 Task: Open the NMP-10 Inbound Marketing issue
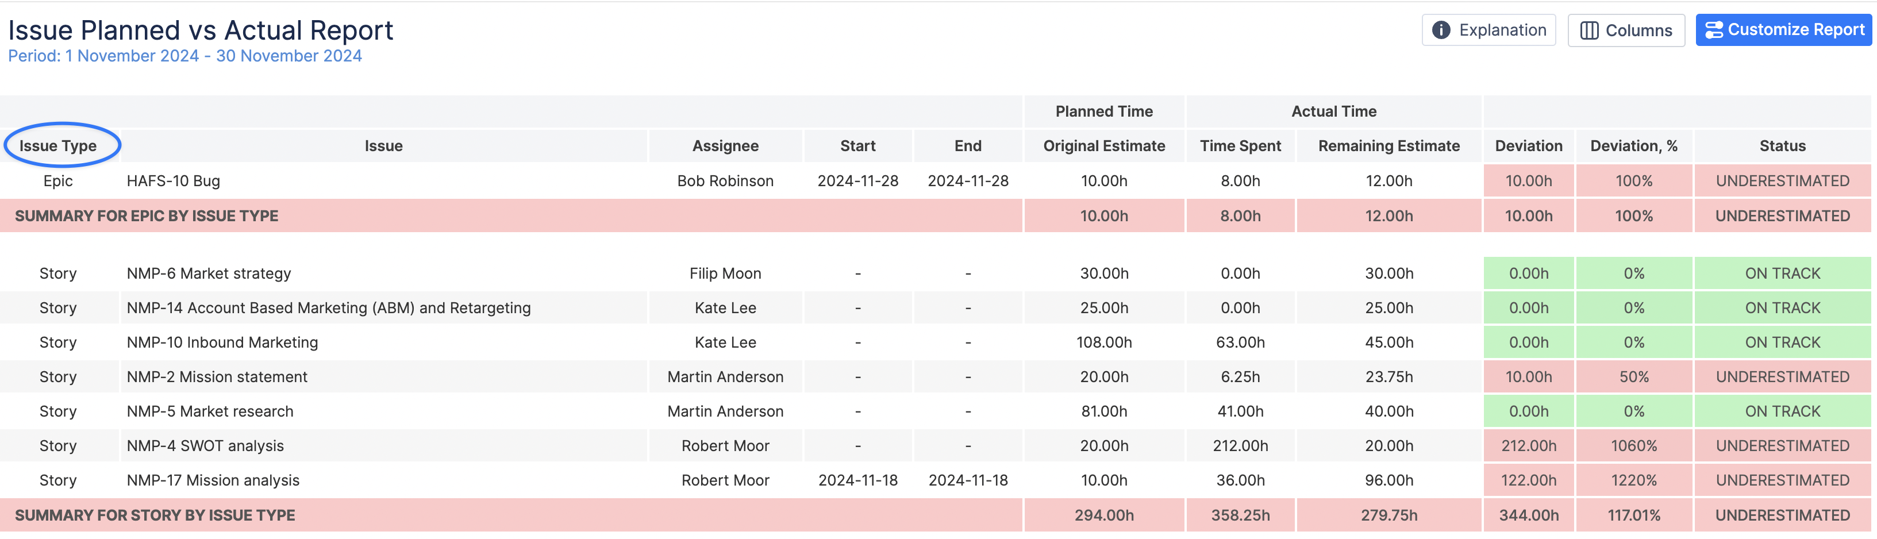pos(222,342)
